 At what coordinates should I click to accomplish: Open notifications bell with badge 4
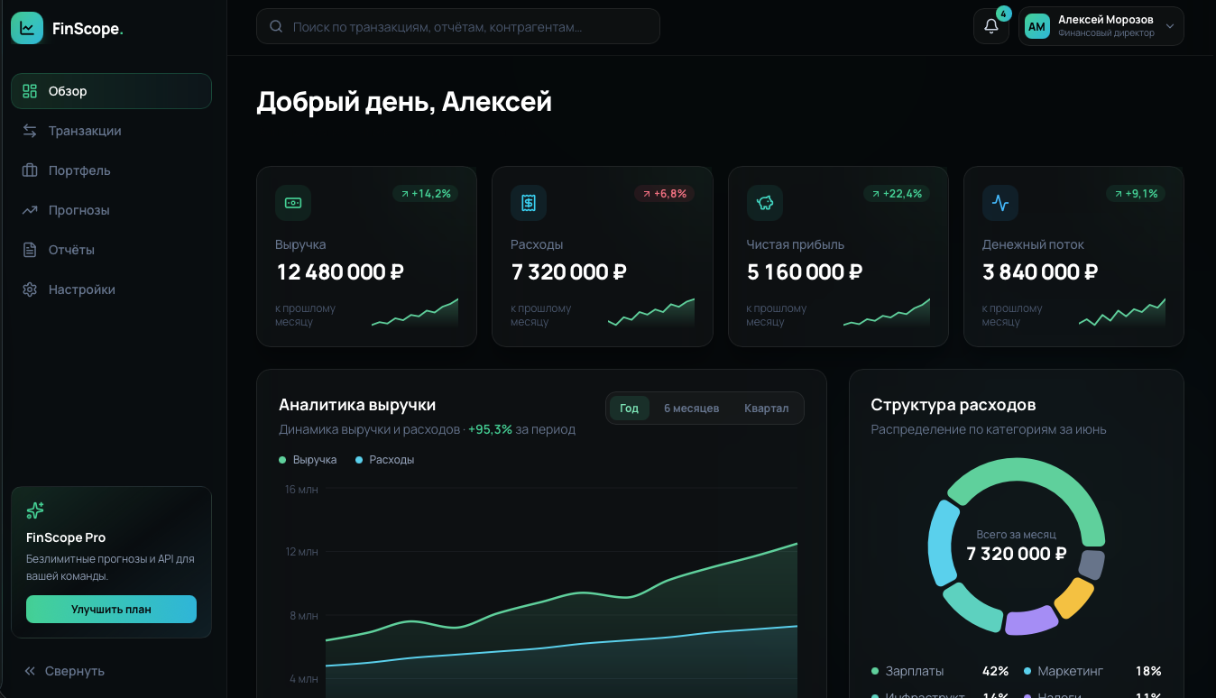point(991,26)
